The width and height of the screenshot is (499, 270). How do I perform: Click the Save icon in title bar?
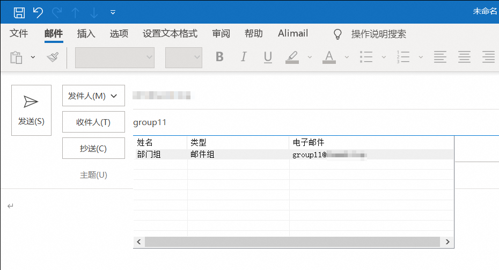coord(19,12)
